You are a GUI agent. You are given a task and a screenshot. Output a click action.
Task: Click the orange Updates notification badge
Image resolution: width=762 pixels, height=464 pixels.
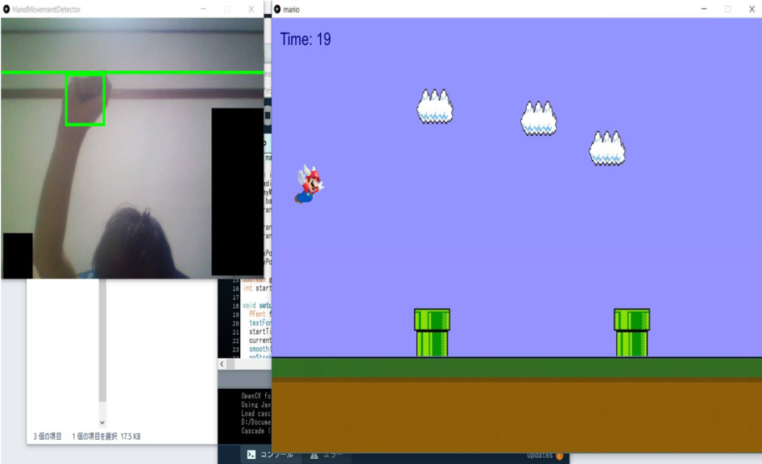559,456
